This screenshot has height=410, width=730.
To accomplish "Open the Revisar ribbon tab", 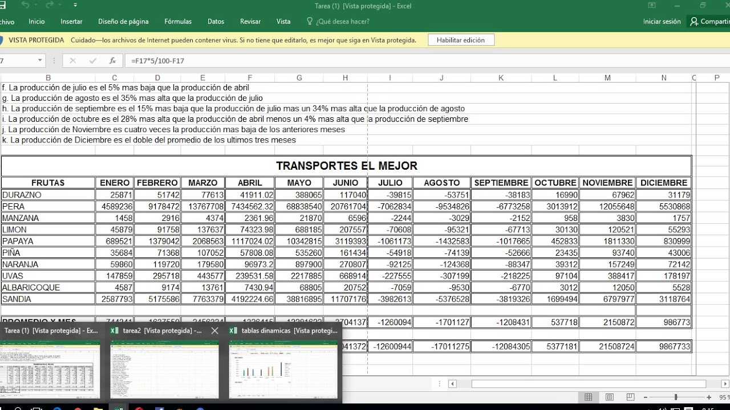I will [x=250, y=22].
